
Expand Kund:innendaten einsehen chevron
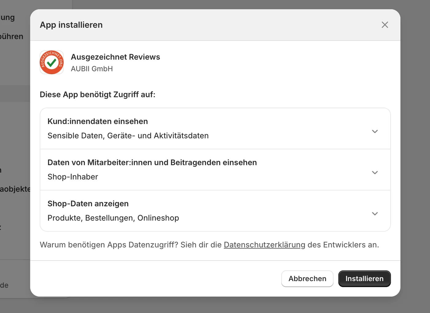click(x=375, y=131)
